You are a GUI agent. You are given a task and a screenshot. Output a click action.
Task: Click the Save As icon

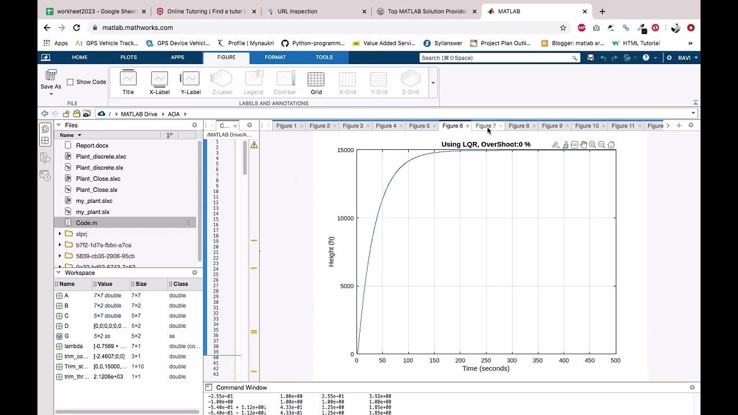tap(51, 76)
